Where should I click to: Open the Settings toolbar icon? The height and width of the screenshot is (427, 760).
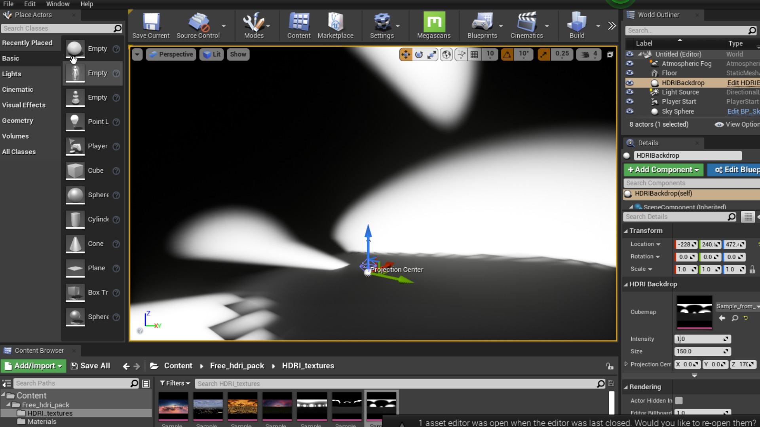pyautogui.click(x=382, y=25)
